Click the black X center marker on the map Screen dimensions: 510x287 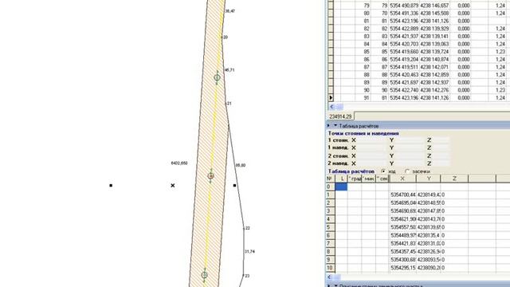tap(173, 186)
